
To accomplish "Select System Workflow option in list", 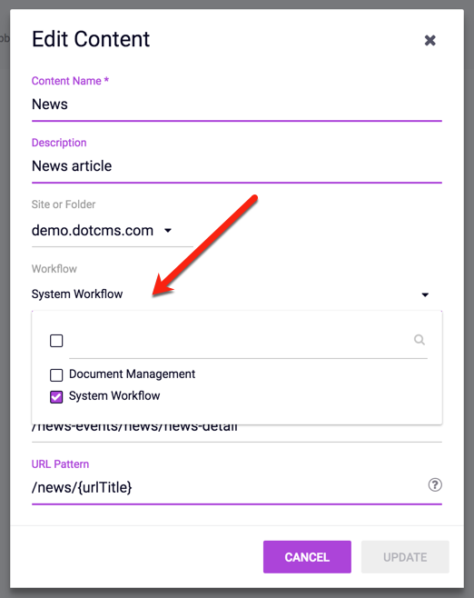I will 114,396.
